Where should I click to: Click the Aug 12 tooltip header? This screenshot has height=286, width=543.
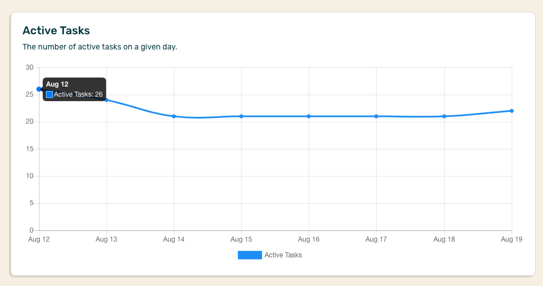pos(57,84)
